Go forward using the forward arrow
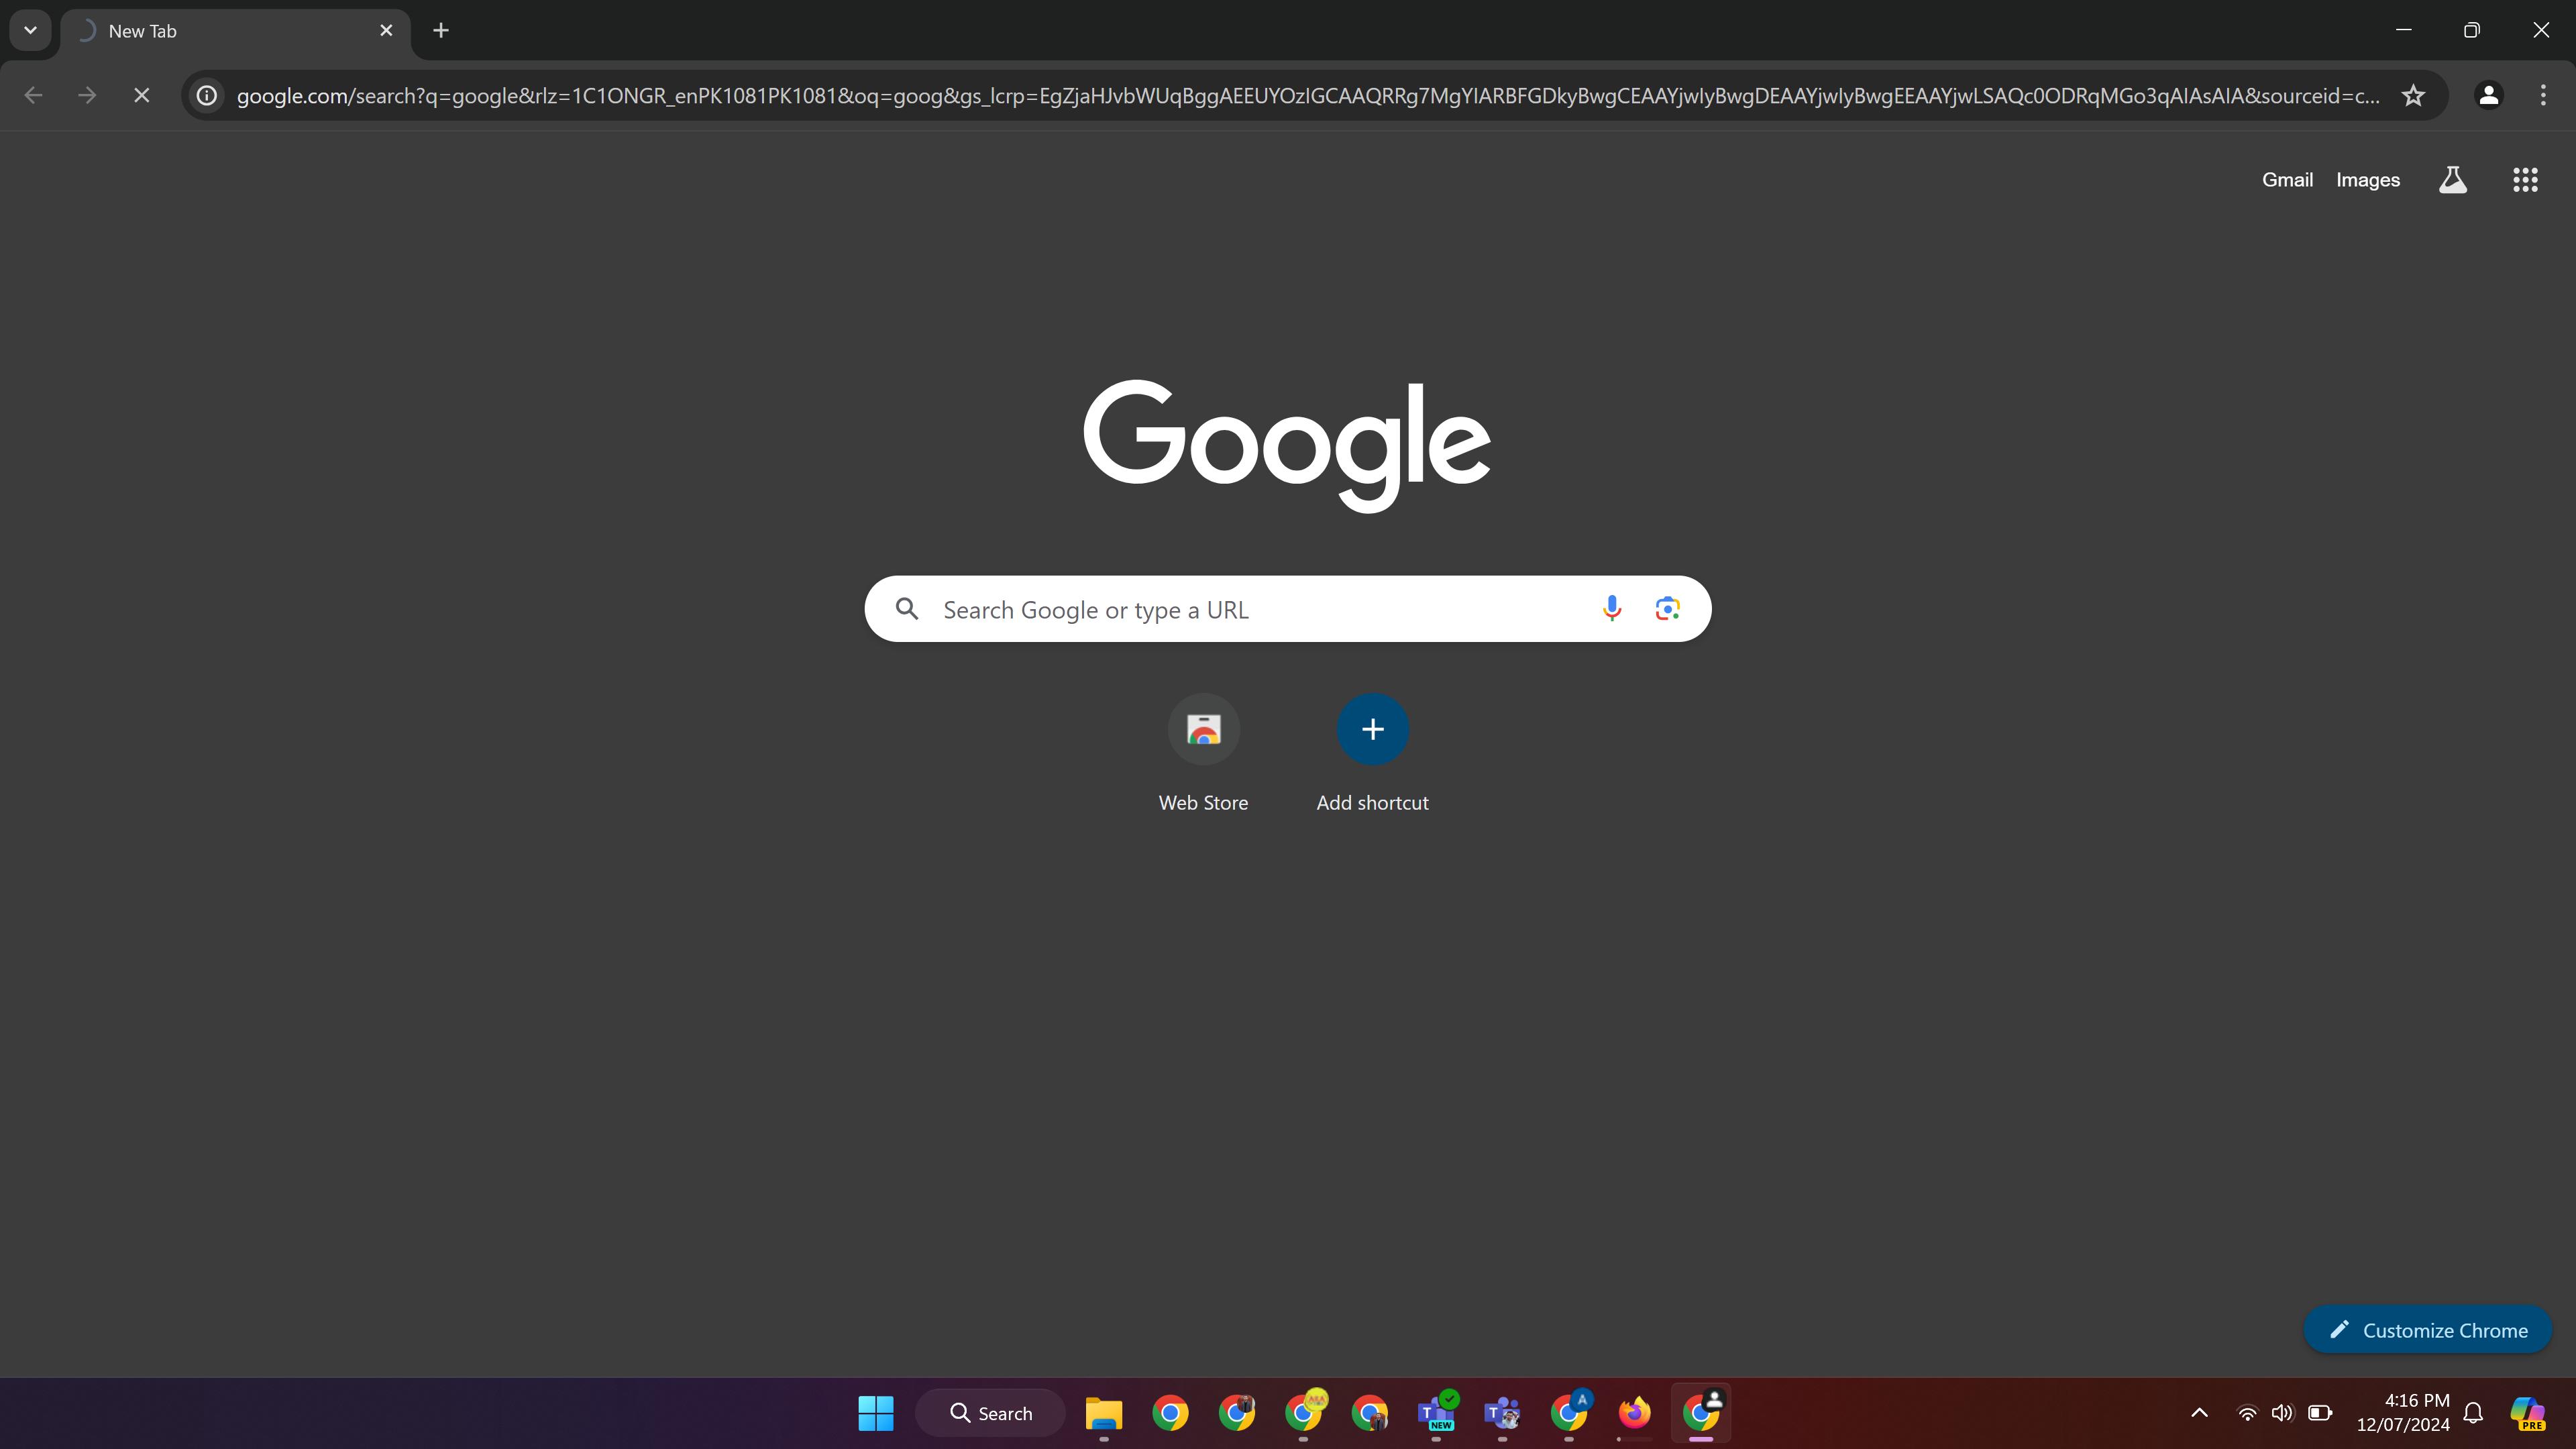The height and width of the screenshot is (1449, 2576). 87,95
